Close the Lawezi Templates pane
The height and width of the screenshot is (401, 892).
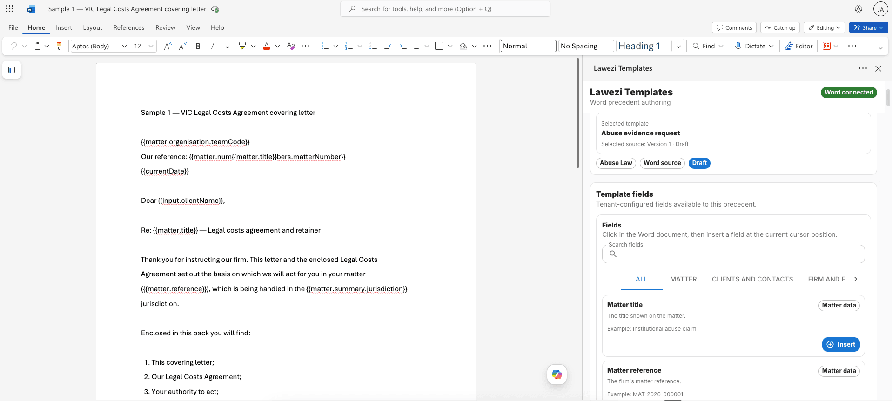(x=878, y=68)
